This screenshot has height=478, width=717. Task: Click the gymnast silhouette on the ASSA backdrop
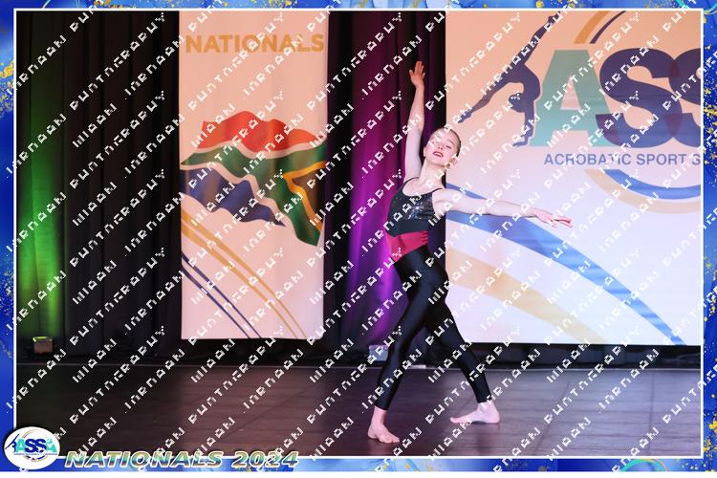pyautogui.click(x=508, y=76)
